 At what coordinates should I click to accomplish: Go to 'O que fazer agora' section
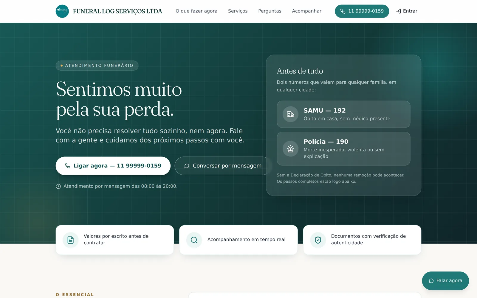pyautogui.click(x=196, y=11)
